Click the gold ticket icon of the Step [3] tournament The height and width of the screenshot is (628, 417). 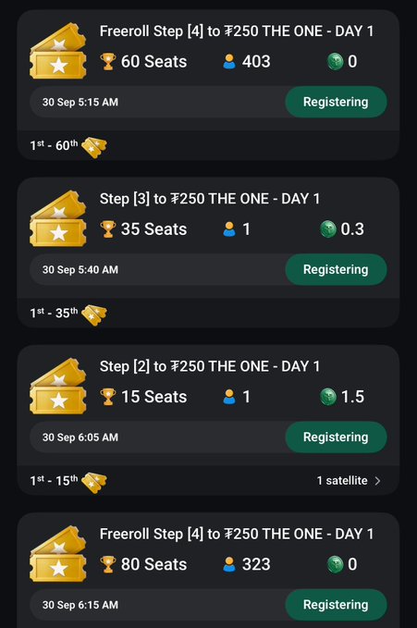pos(58,218)
